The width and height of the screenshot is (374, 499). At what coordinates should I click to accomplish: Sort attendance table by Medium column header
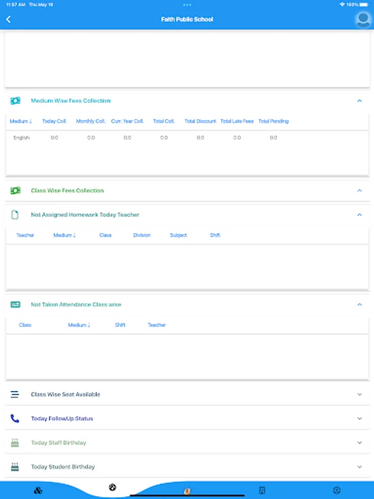click(79, 325)
